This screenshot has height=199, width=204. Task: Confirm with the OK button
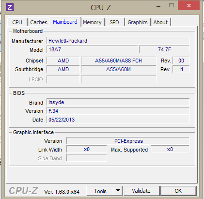click(178, 191)
